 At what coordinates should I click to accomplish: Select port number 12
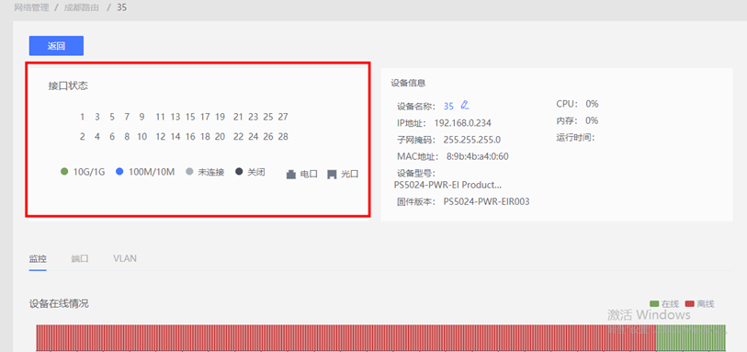tap(161, 137)
